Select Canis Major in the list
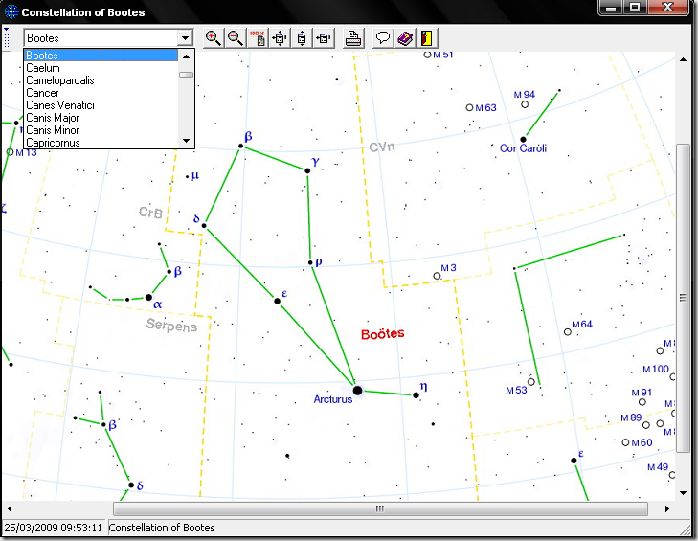Viewport: 698px width, 541px height. 101,118
